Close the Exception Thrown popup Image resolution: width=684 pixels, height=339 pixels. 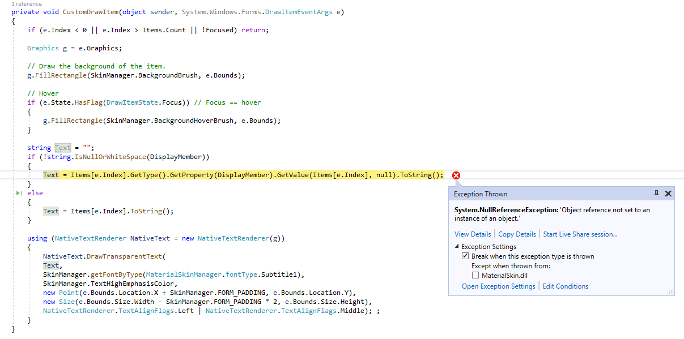click(668, 194)
